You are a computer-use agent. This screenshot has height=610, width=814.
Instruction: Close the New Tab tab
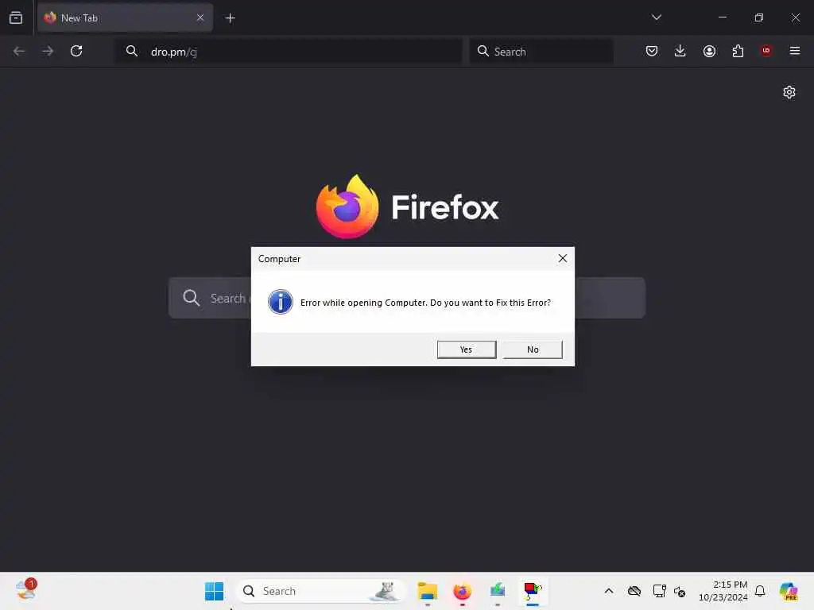(x=200, y=17)
